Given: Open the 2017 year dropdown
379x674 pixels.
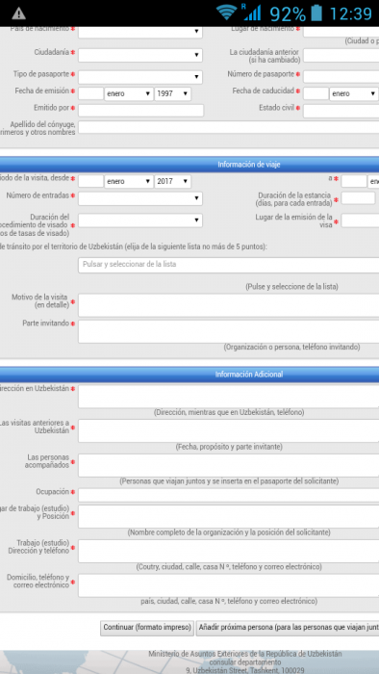Looking at the screenshot, I should point(172,181).
